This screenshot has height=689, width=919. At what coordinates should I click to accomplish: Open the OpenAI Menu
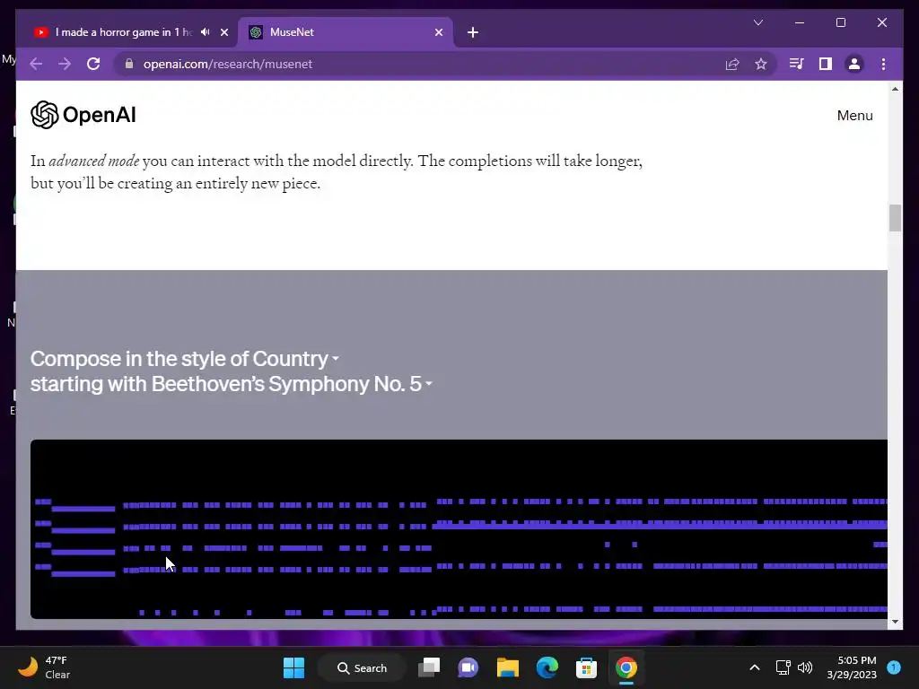[x=854, y=116]
